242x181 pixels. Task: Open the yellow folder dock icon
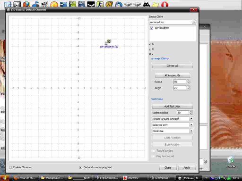pos(155,4)
